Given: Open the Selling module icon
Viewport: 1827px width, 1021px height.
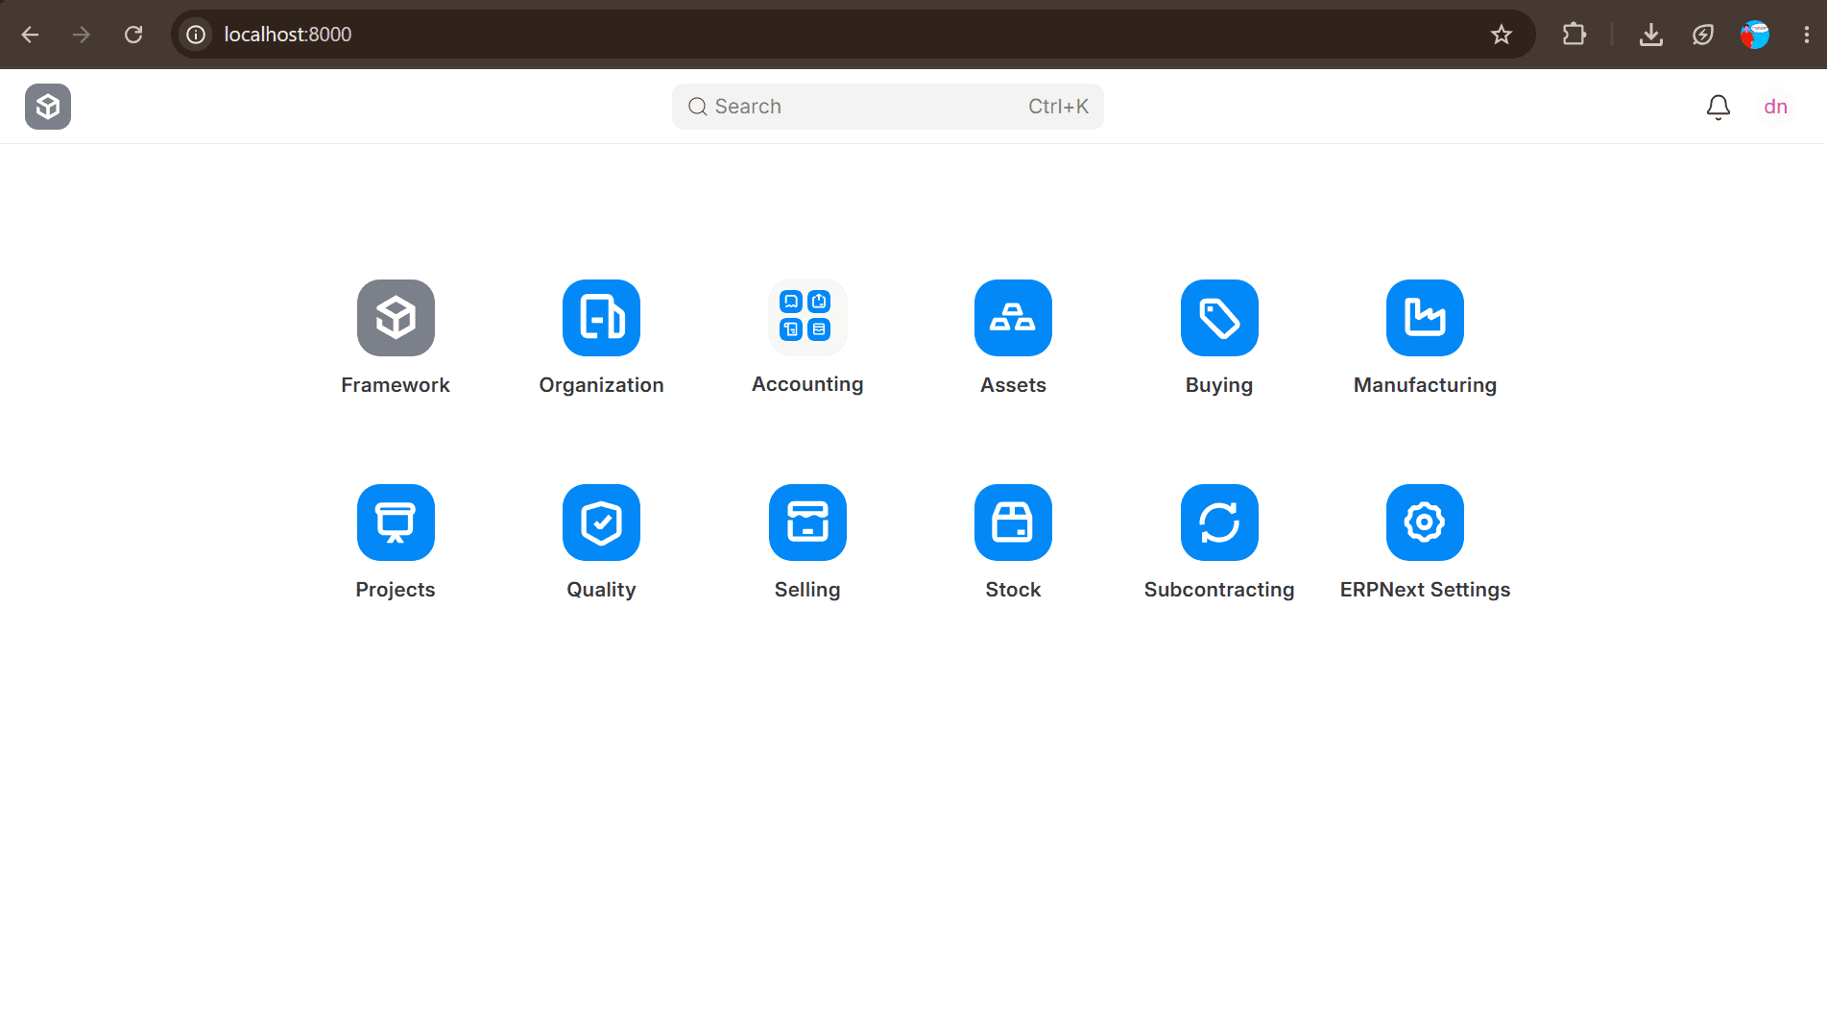Looking at the screenshot, I should [x=807, y=523].
